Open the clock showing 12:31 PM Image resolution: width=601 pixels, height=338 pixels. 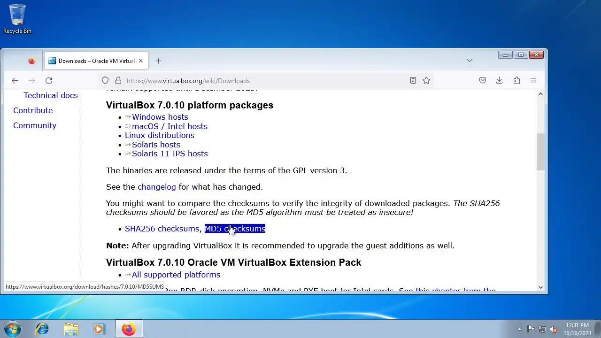[x=577, y=329]
